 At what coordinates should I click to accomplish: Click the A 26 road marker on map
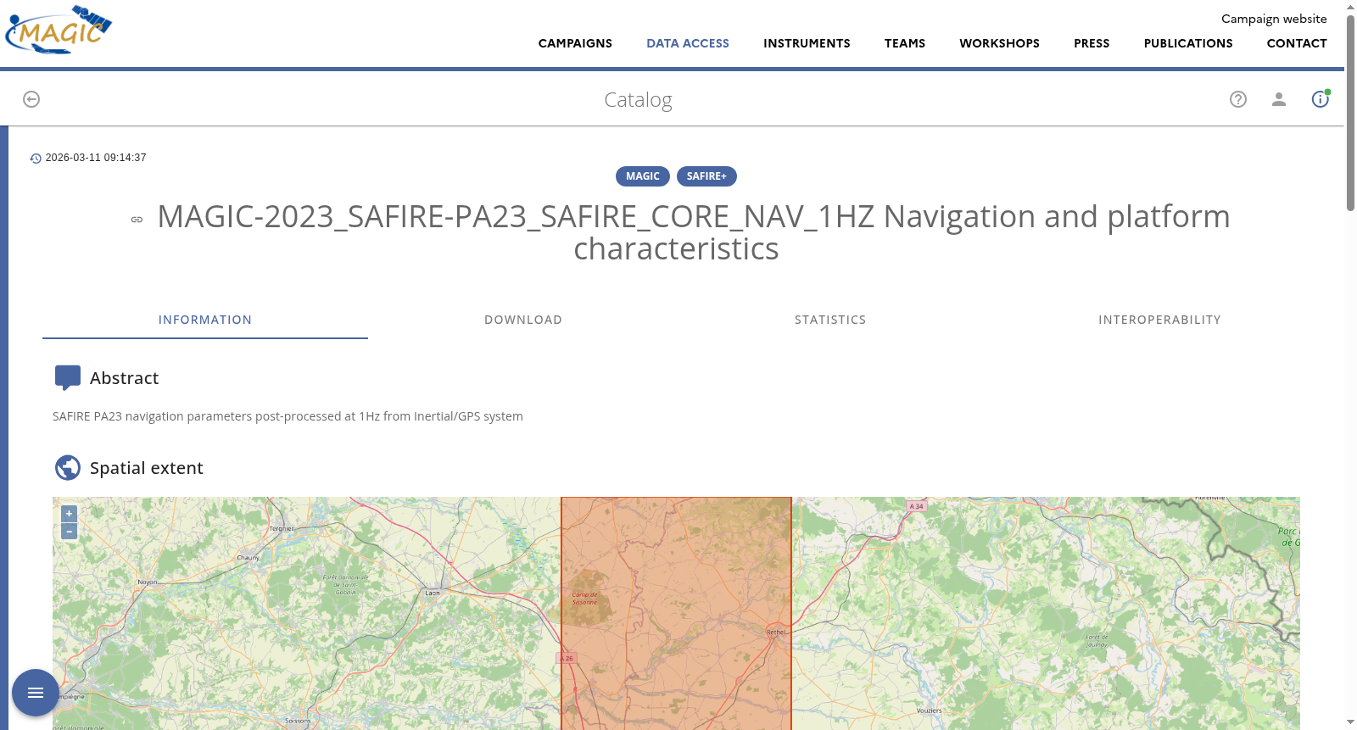[567, 658]
